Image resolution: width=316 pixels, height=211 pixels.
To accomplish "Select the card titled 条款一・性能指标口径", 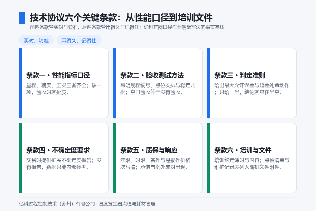I will [64, 83].
